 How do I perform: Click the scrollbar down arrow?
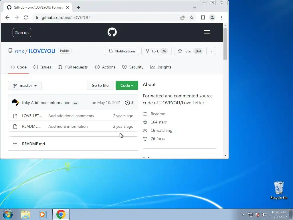click(225, 156)
